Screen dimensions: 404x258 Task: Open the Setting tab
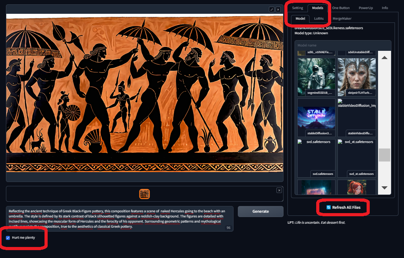(298, 8)
